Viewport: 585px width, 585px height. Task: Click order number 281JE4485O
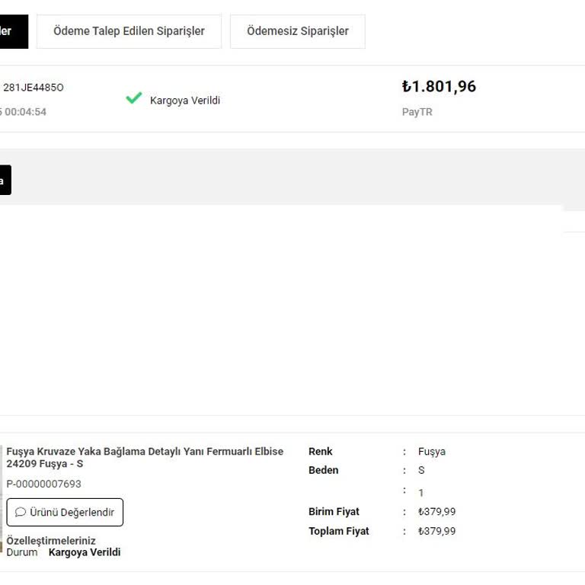coord(34,88)
